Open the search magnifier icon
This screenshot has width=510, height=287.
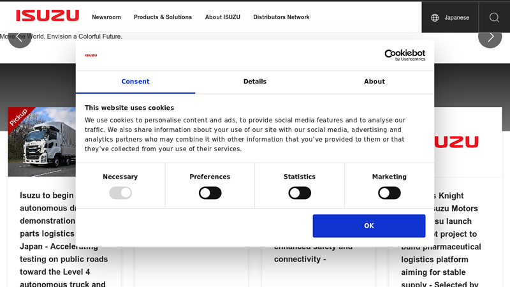click(494, 17)
